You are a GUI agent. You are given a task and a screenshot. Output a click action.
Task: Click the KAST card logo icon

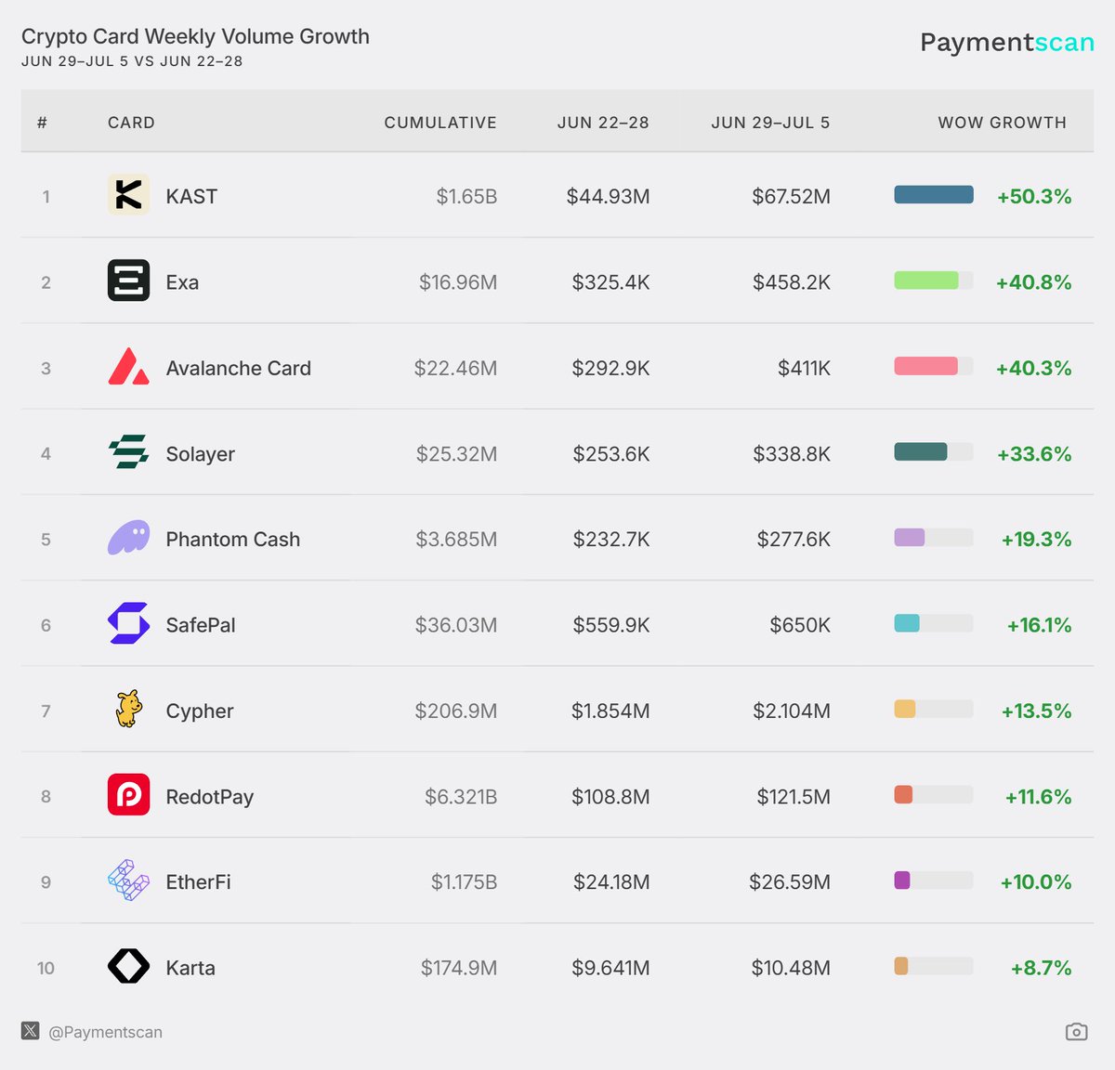(x=128, y=195)
